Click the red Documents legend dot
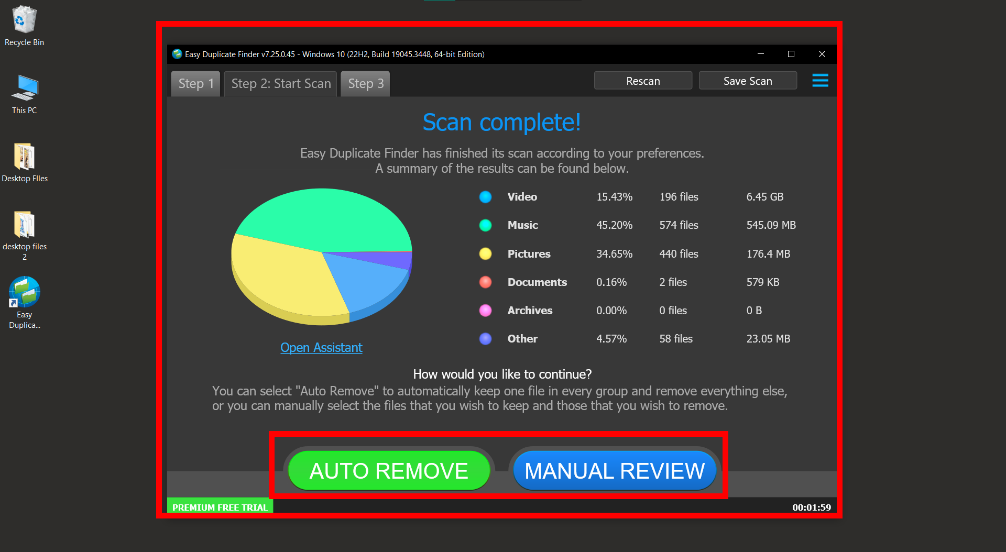 485,282
